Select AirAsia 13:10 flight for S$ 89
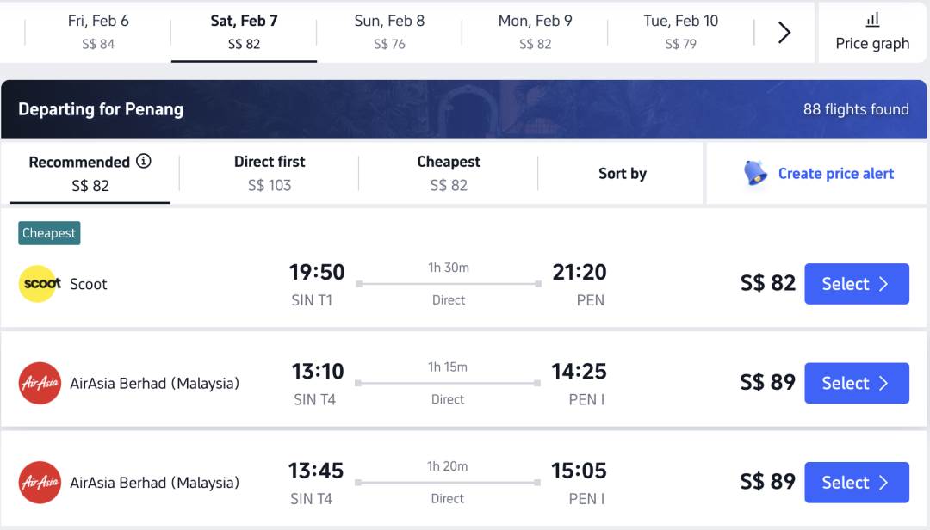 coord(856,383)
